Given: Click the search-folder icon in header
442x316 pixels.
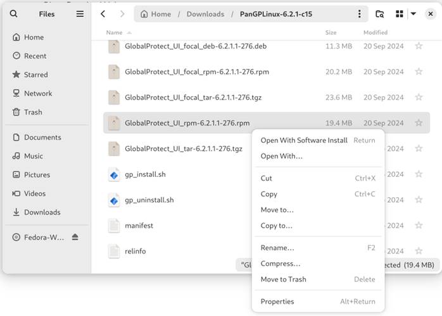Looking at the screenshot, I should (380, 14).
